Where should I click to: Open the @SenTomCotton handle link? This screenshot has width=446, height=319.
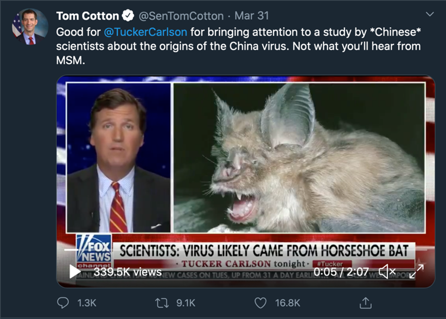(181, 16)
